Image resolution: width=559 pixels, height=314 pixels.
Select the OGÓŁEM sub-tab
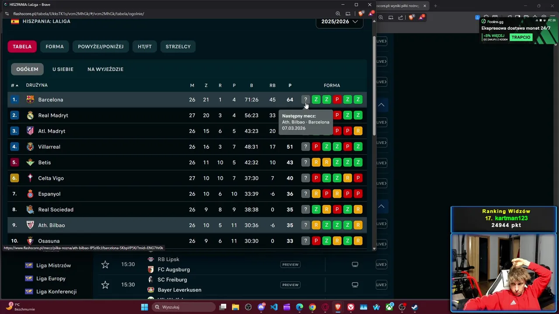point(27,69)
